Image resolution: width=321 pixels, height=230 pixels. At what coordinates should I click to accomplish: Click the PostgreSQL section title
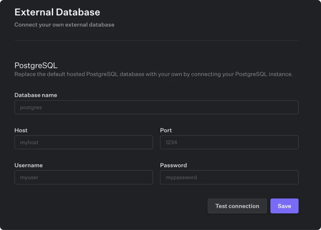tap(36, 65)
